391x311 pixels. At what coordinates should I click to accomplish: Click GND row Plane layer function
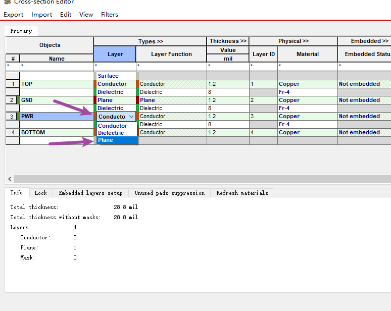click(173, 100)
